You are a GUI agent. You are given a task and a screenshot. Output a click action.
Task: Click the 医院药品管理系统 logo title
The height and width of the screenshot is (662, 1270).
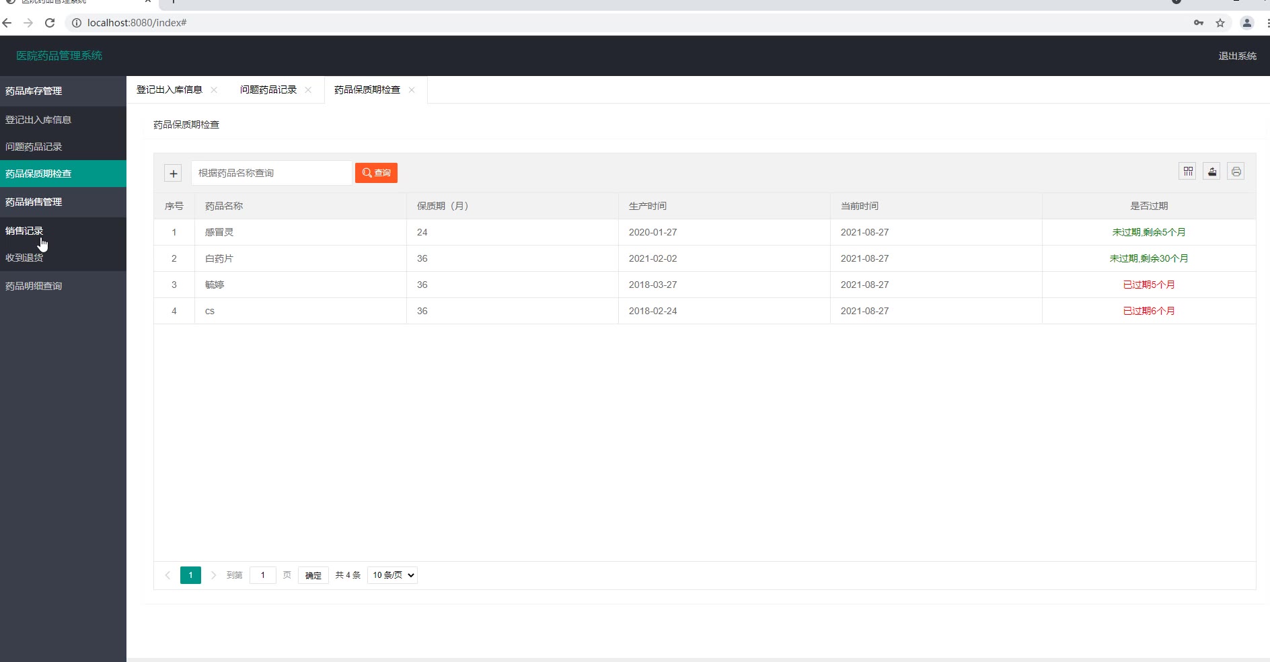coord(59,56)
